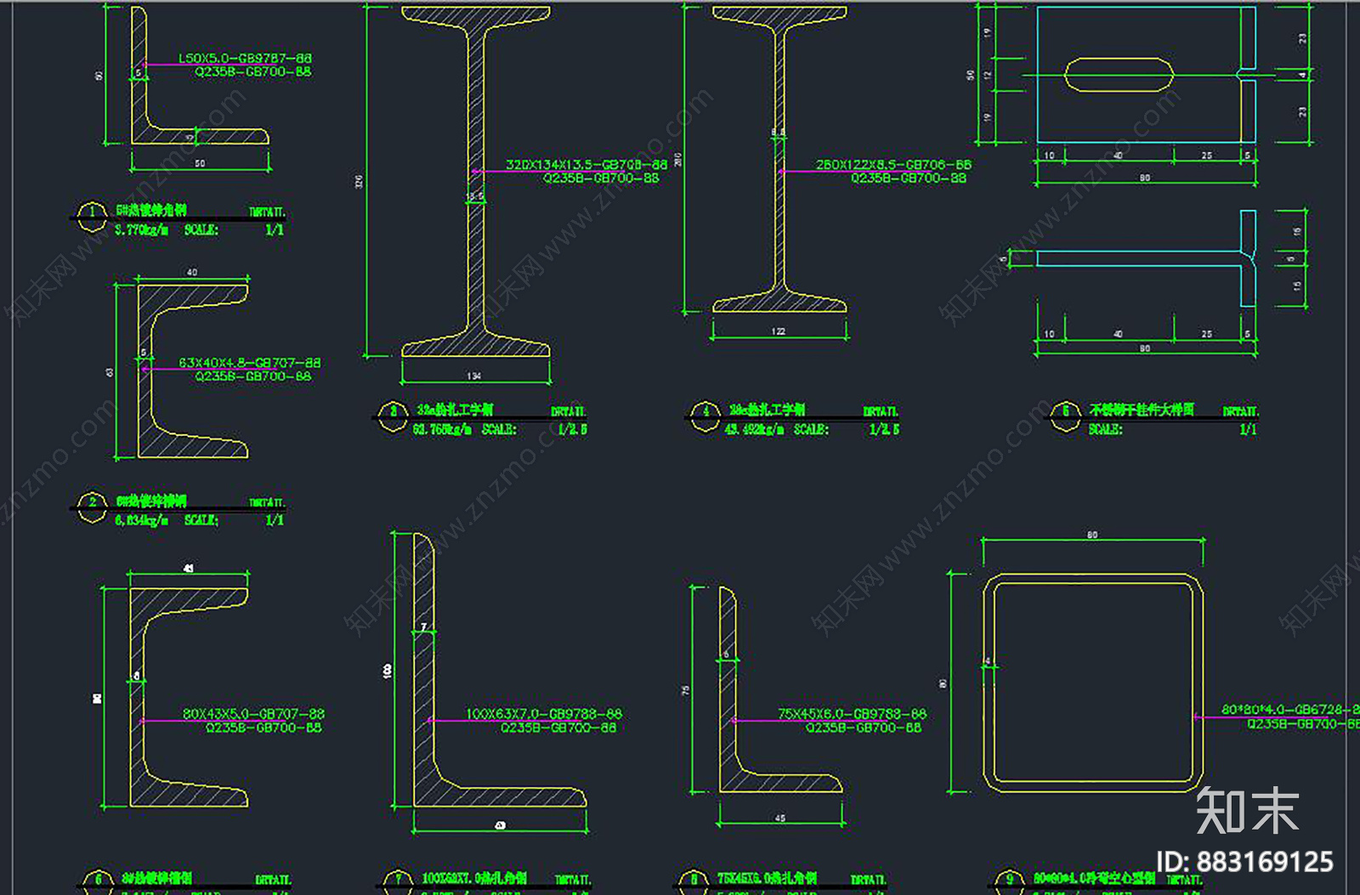1360x895 pixels.
Task: Click the 6.634kg/m weight text
Action: (x=142, y=520)
